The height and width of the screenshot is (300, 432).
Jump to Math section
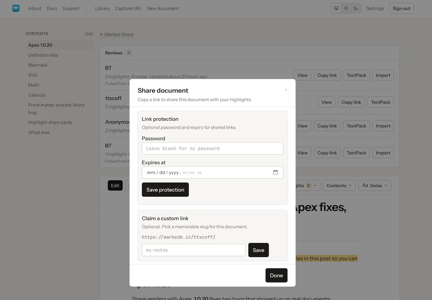point(34,85)
